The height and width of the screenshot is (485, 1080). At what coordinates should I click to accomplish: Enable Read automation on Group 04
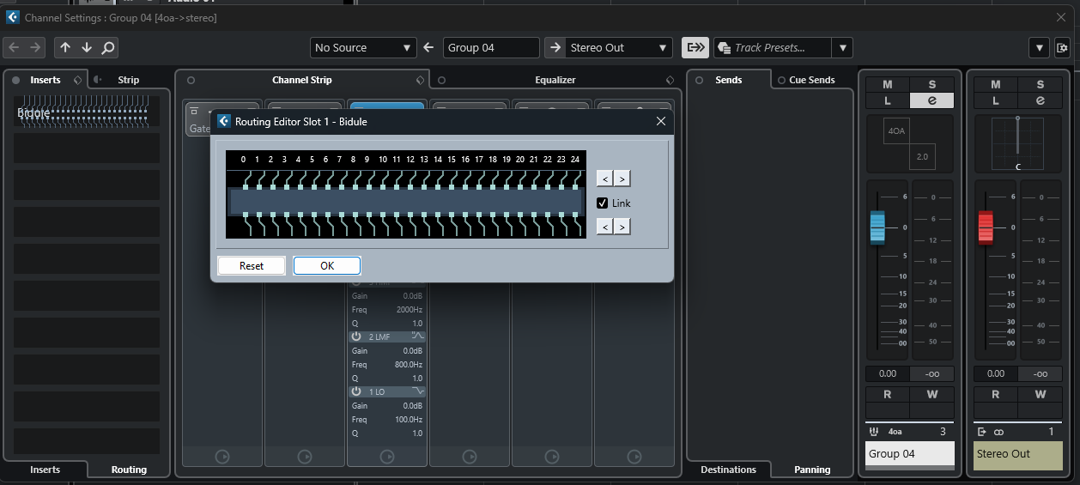(888, 394)
